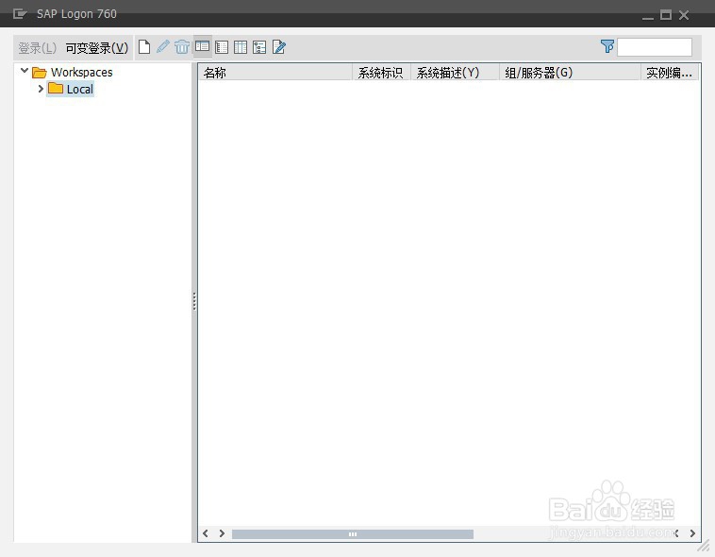The image size is (715, 557).
Task: Click the left arrow beside the scrollbar thumb
Action: [206, 533]
